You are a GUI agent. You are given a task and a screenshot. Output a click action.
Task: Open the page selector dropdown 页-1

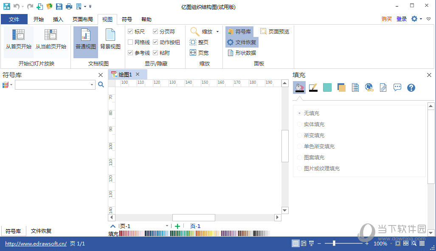[x=167, y=226]
